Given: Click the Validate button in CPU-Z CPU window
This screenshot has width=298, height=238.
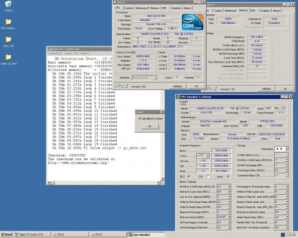Looking at the screenshot, I should [x=177, y=86].
